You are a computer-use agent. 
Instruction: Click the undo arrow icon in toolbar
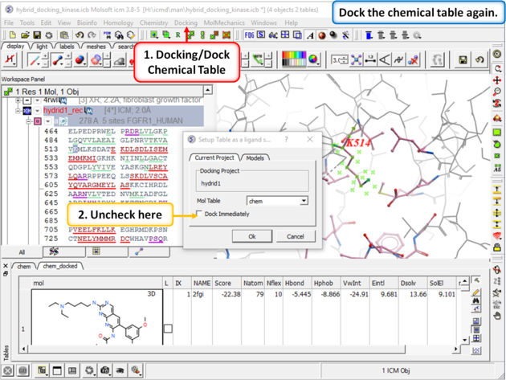(x=79, y=35)
